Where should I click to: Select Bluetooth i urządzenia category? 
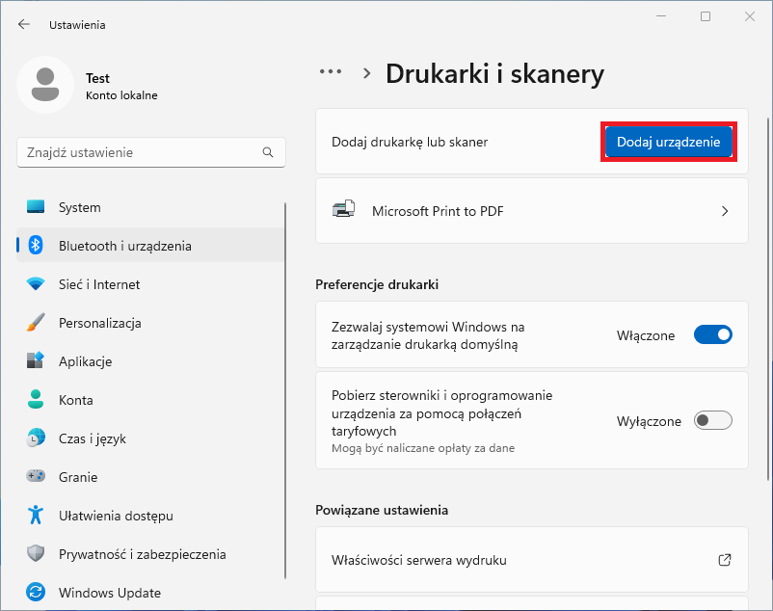pos(150,245)
